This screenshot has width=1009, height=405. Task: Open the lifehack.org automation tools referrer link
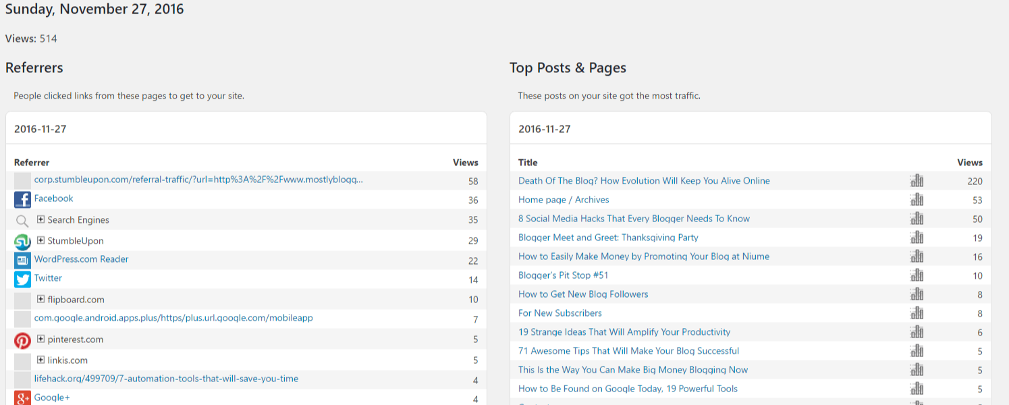[x=165, y=379]
